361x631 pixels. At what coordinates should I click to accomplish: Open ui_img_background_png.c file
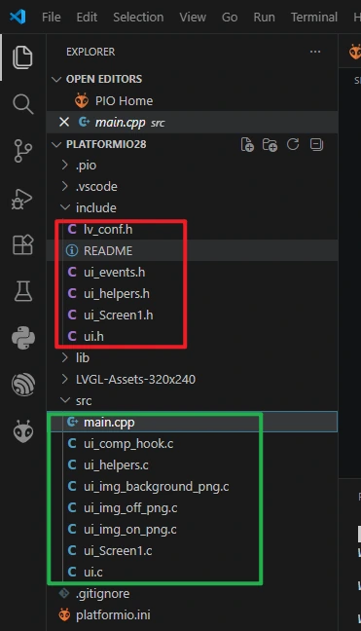(x=192, y=486)
